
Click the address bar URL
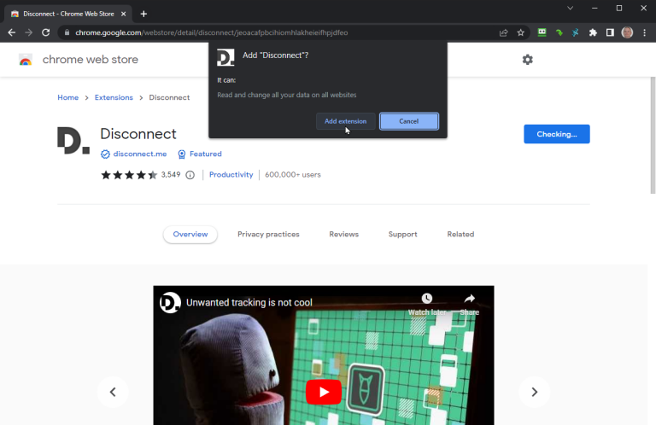[x=211, y=32]
